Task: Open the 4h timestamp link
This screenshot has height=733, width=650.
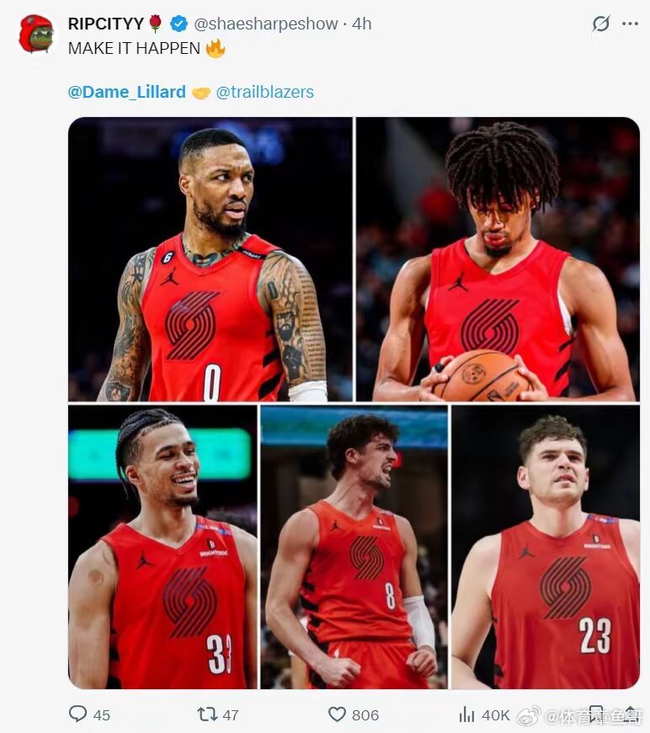Action: pos(362,24)
